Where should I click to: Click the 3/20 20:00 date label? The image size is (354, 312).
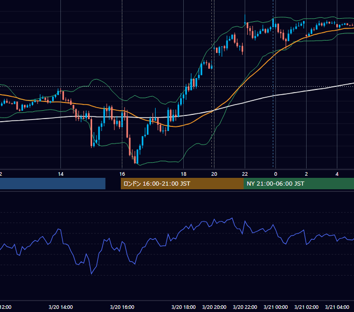point(214,307)
